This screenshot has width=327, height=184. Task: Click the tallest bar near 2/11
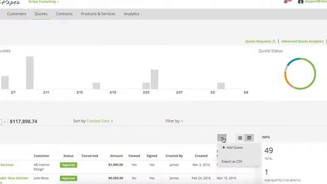(30, 73)
